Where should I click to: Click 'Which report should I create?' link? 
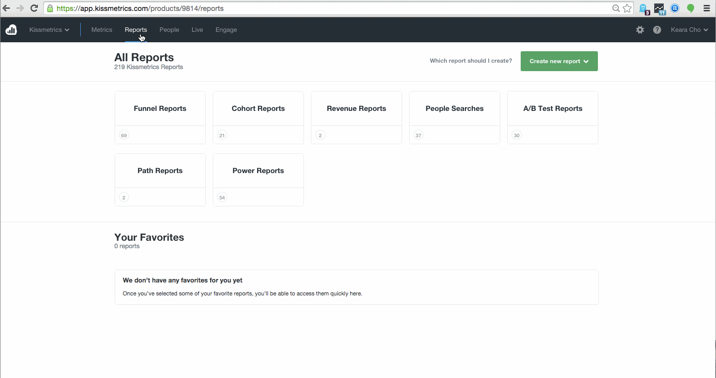[x=471, y=61]
